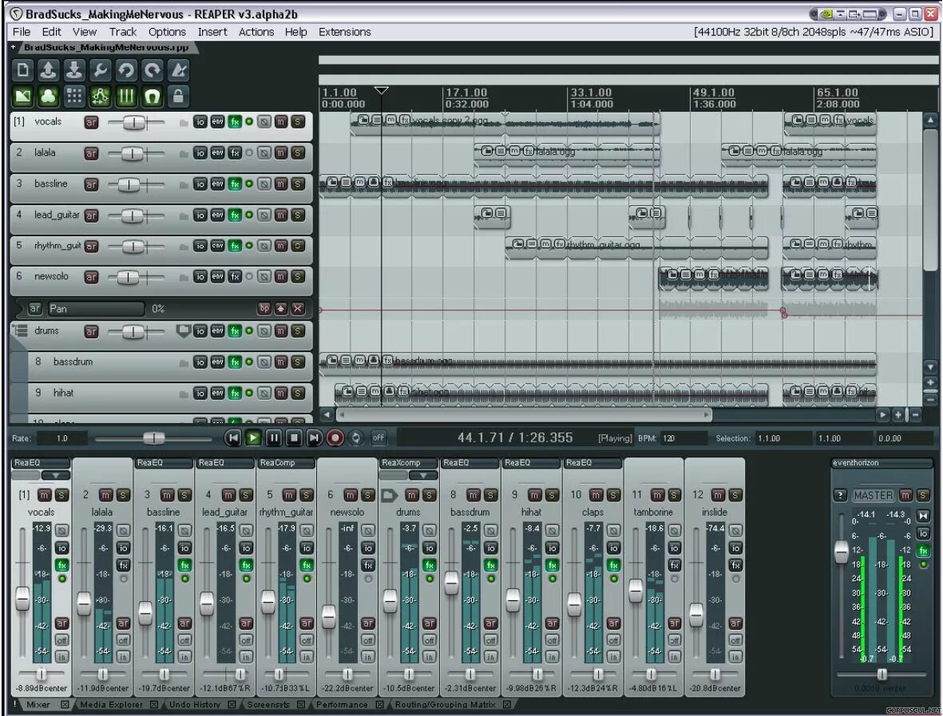The image size is (943, 716).
Task: Click ReaComp FX slot on rhythm_guitar strip
Action: [287, 463]
